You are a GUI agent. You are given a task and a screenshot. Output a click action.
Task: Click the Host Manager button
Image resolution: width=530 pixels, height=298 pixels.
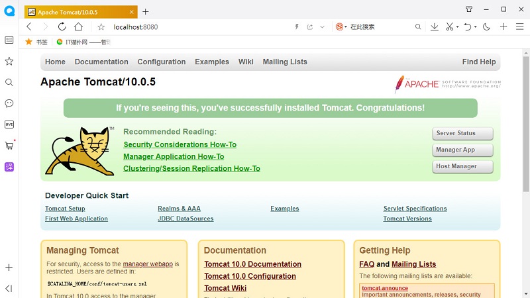click(x=462, y=167)
